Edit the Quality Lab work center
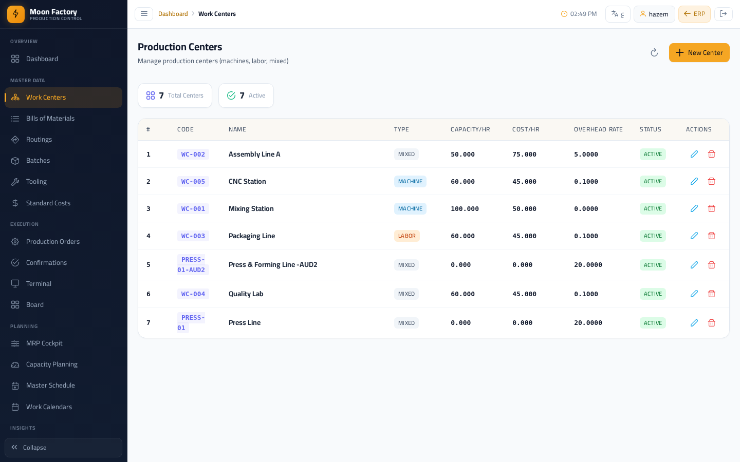 click(x=694, y=294)
